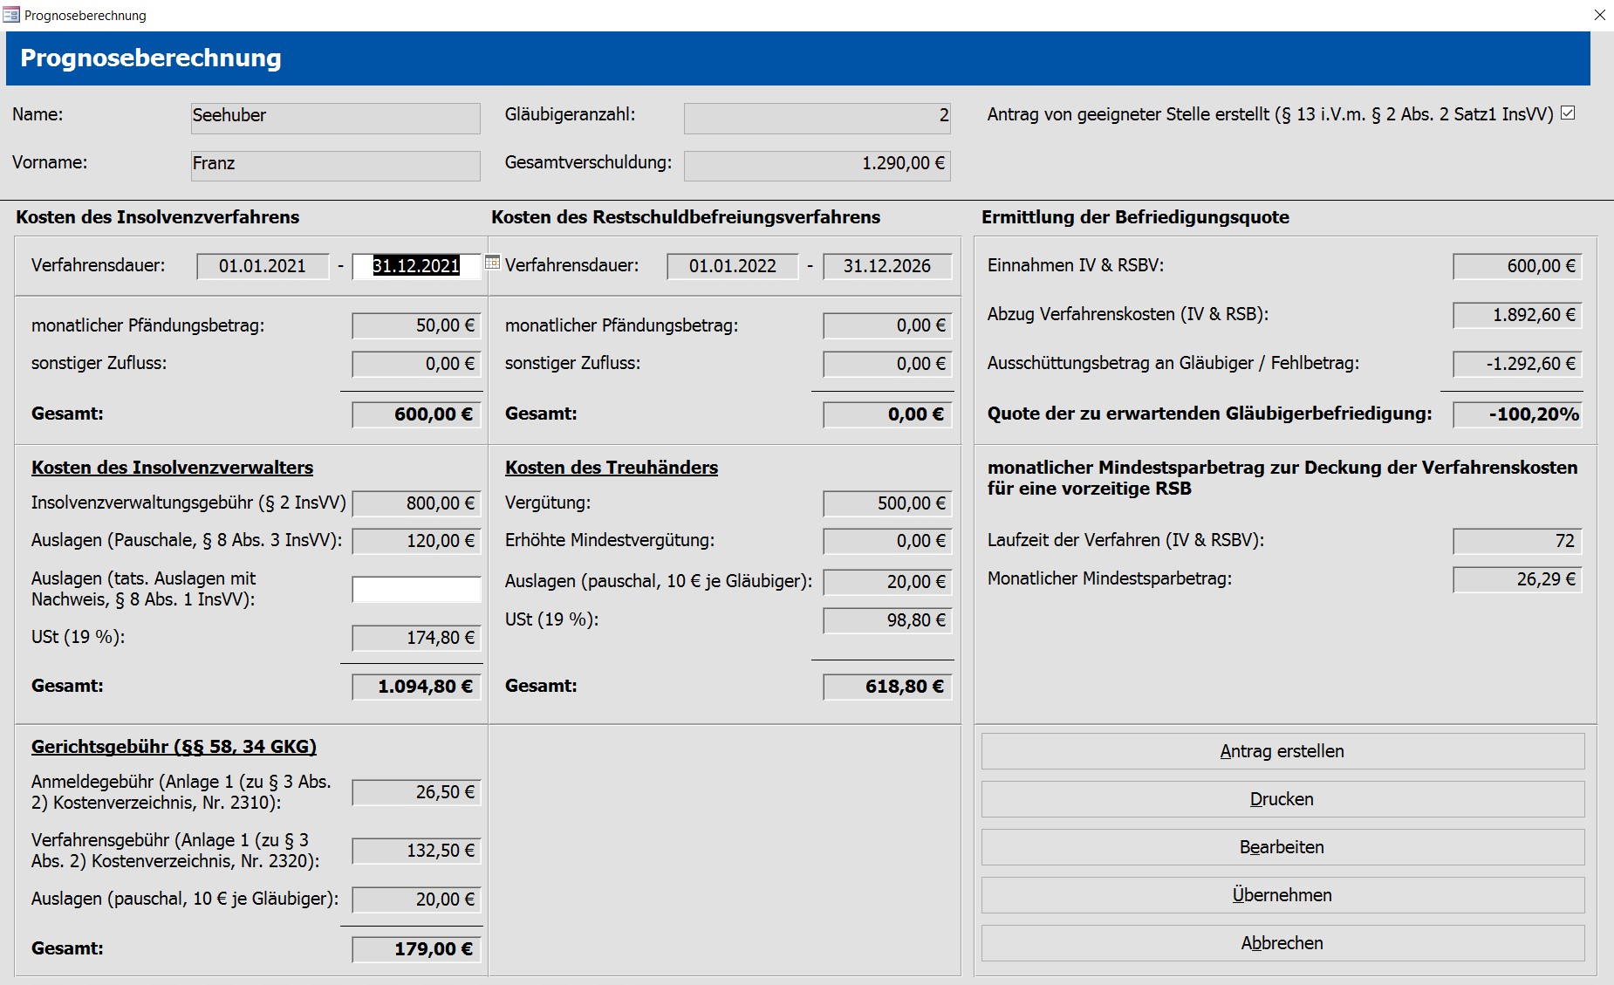Click the Quote field showing -100,20%
1614x985 pixels.
pyautogui.click(x=1517, y=414)
